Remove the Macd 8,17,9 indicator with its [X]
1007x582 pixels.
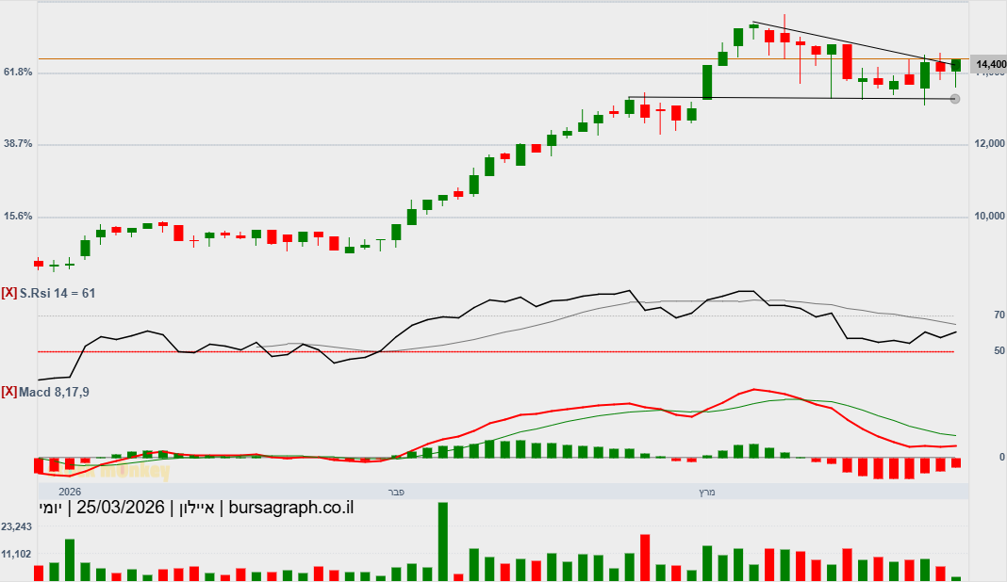click(x=9, y=392)
